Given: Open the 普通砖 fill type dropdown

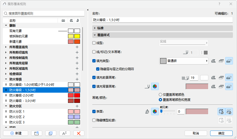Looking at the screenshot, I should 184,61.
